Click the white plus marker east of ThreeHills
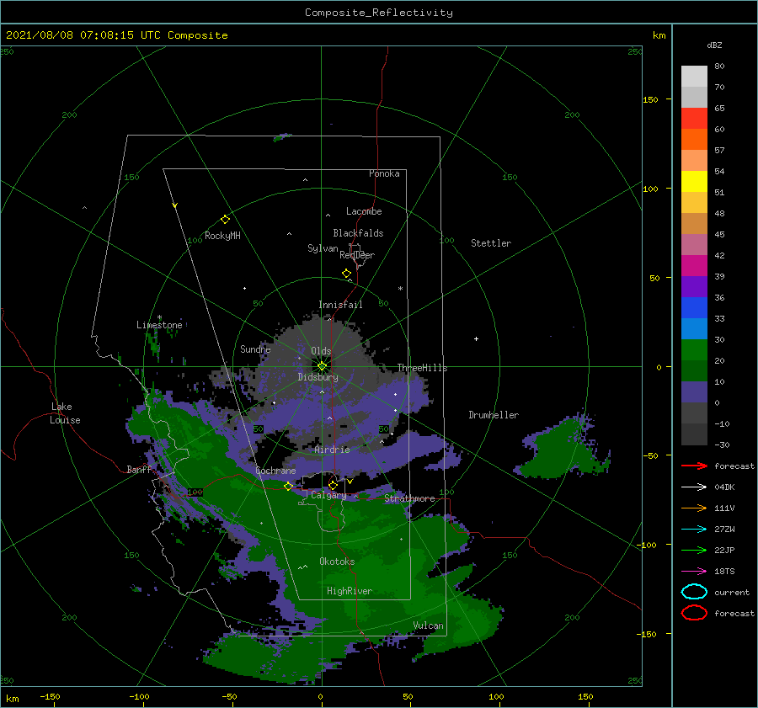 [x=476, y=338]
